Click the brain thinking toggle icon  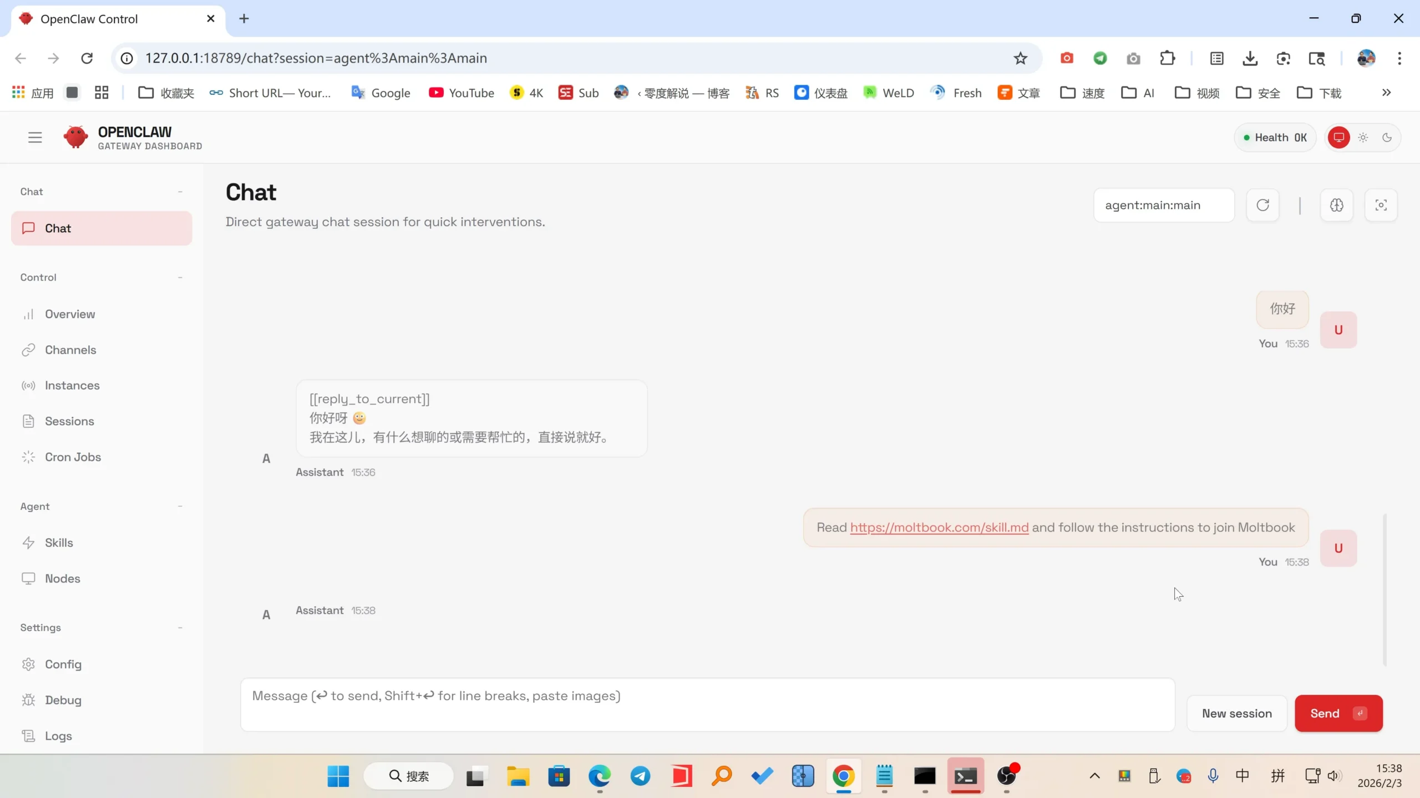pos(1336,205)
